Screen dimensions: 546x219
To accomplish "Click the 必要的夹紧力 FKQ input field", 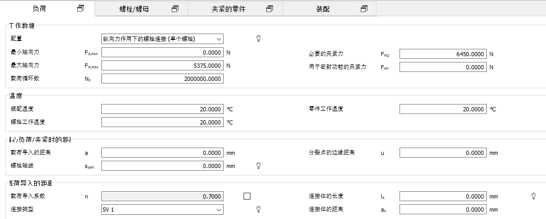I will (443, 54).
